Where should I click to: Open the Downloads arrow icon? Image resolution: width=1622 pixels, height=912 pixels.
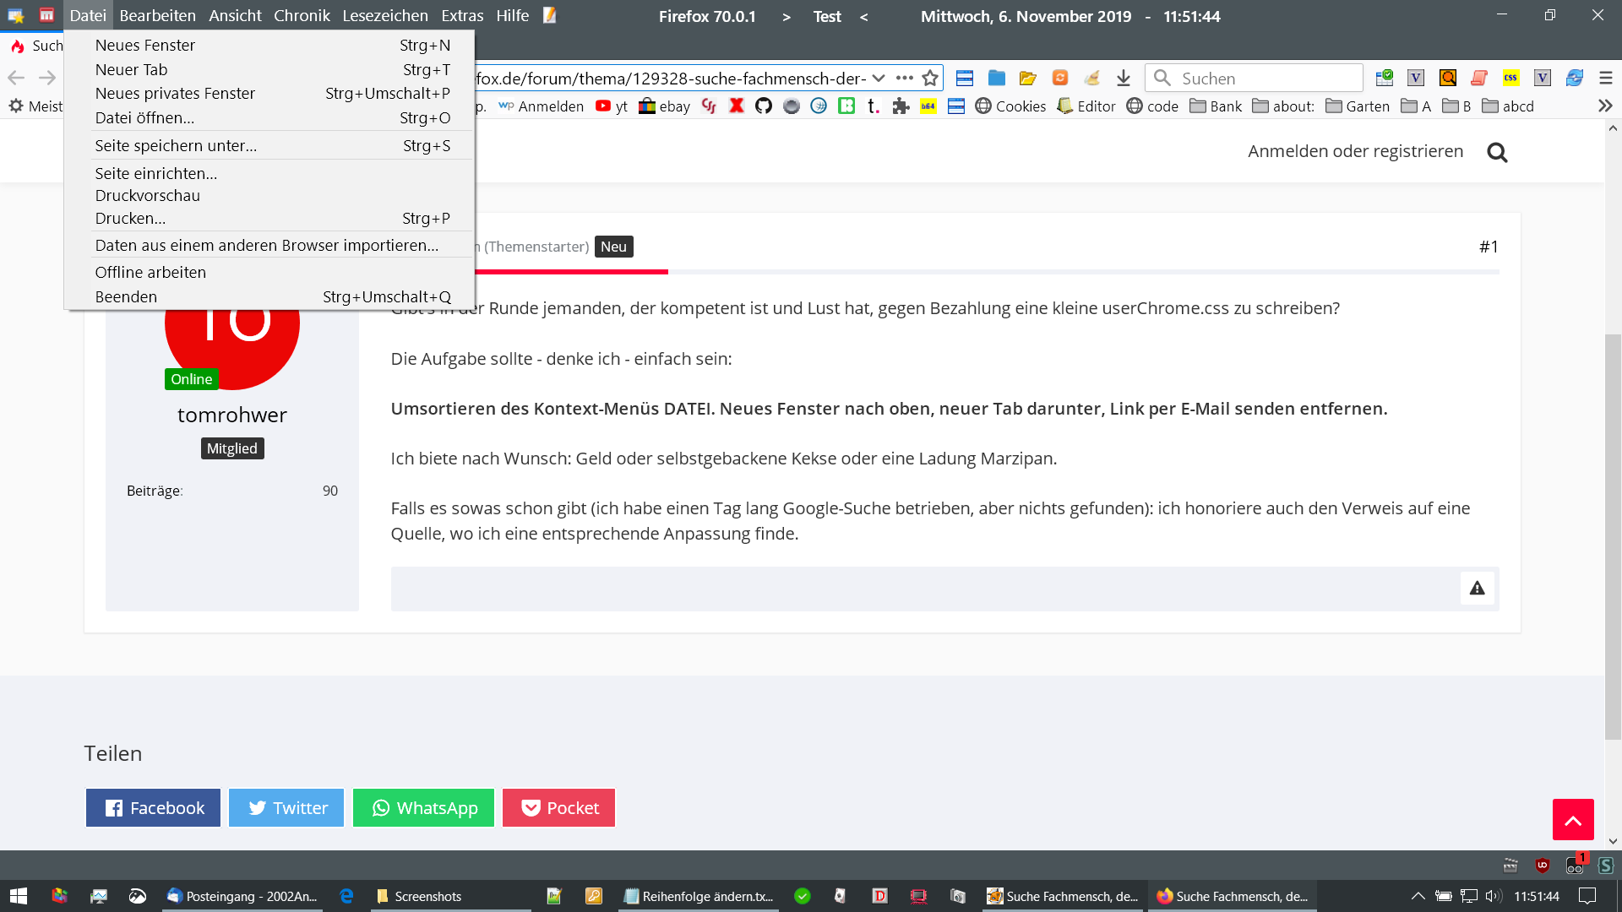tap(1123, 79)
